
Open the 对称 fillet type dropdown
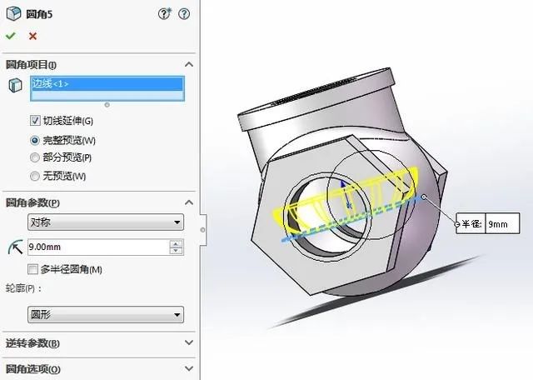(106, 222)
